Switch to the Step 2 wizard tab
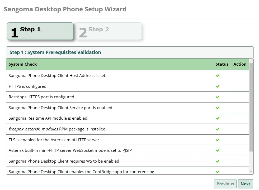The width and height of the screenshot is (259, 190). coord(108,31)
